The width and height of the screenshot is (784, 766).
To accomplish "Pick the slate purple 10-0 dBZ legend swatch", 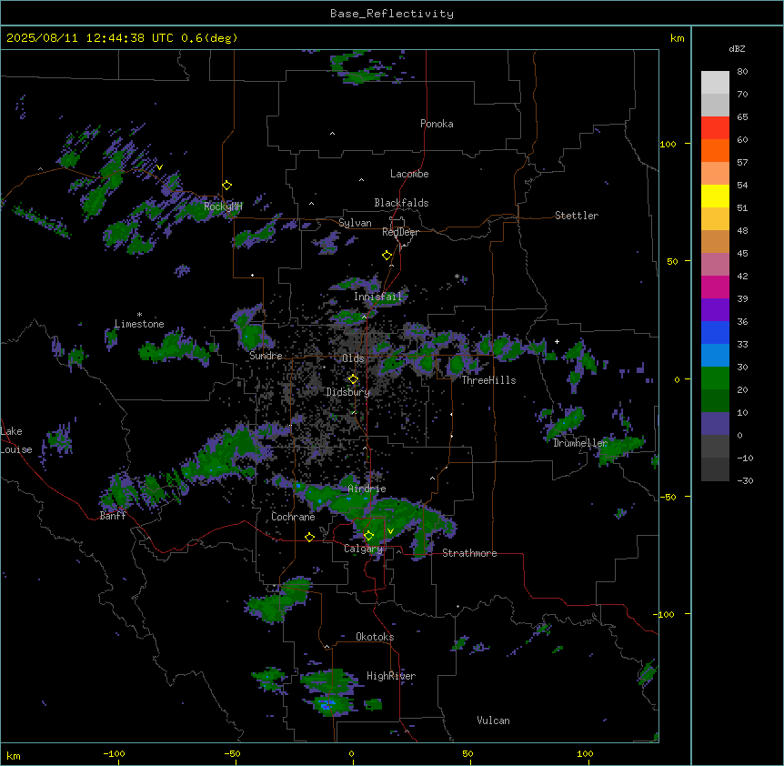I will click(x=715, y=424).
